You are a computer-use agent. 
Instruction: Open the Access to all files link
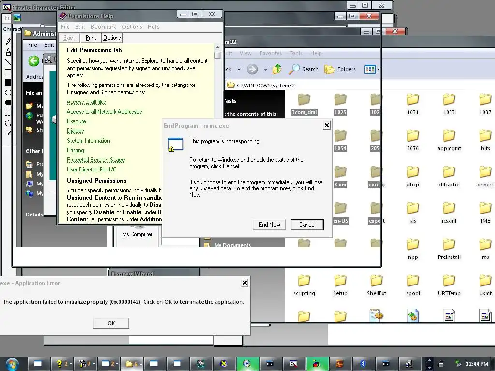pos(86,102)
